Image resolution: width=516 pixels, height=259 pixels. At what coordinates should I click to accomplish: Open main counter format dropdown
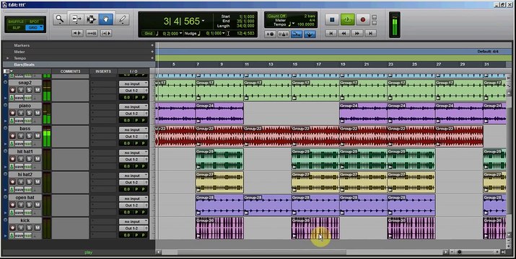click(203, 21)
